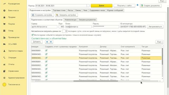This screenshot has height=95, width=169.
Task: Click the Создать документы button
Action: [151, 6]
